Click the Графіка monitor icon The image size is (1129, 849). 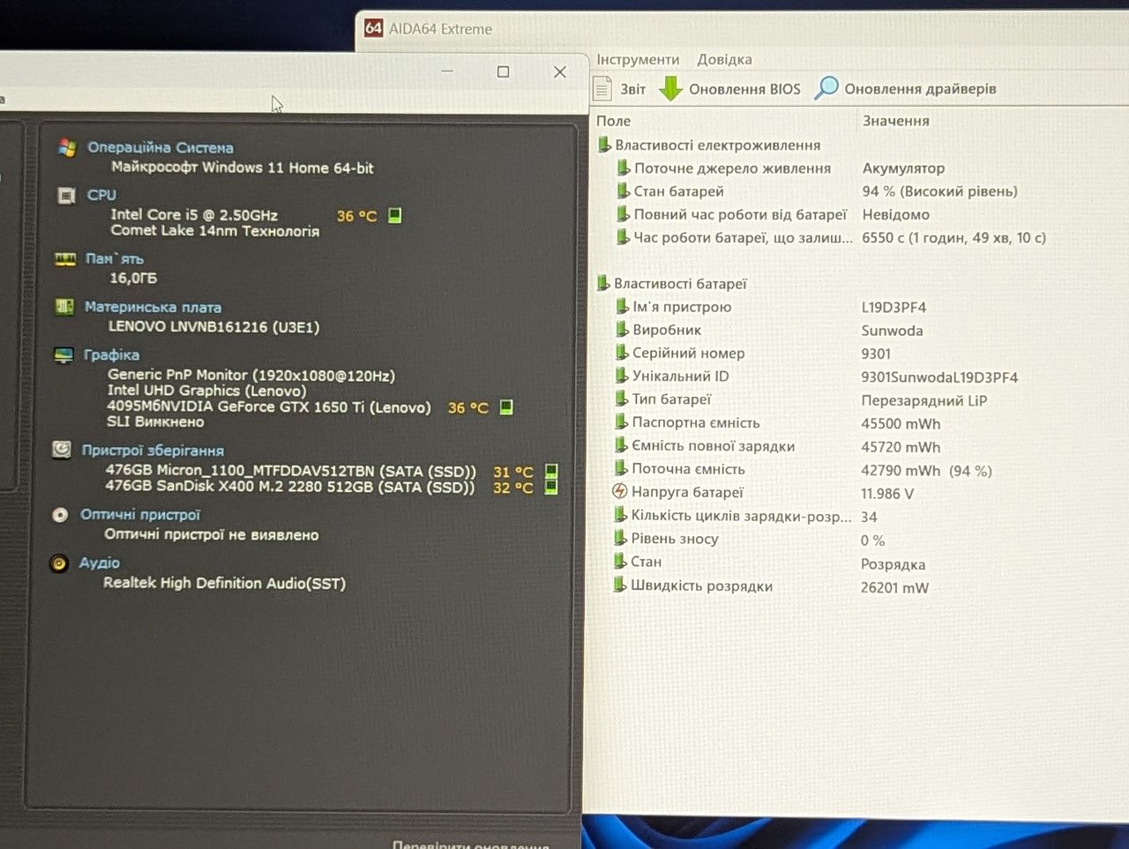pos(64,355)
